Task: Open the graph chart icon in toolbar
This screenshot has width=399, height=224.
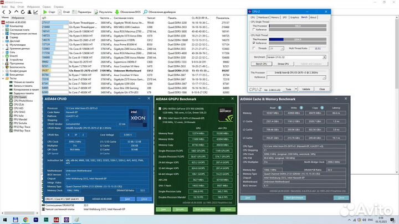Action: [36, 12]
